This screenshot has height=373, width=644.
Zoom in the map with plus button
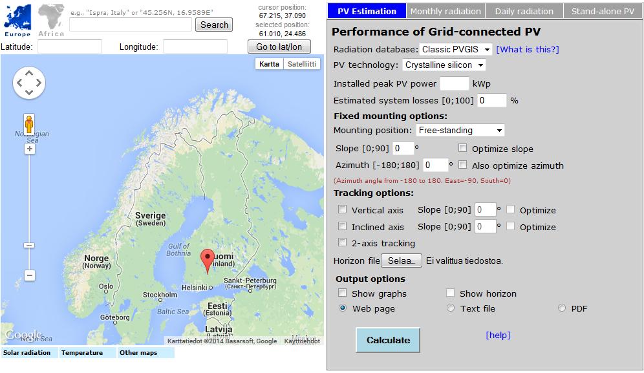point(29,149)
